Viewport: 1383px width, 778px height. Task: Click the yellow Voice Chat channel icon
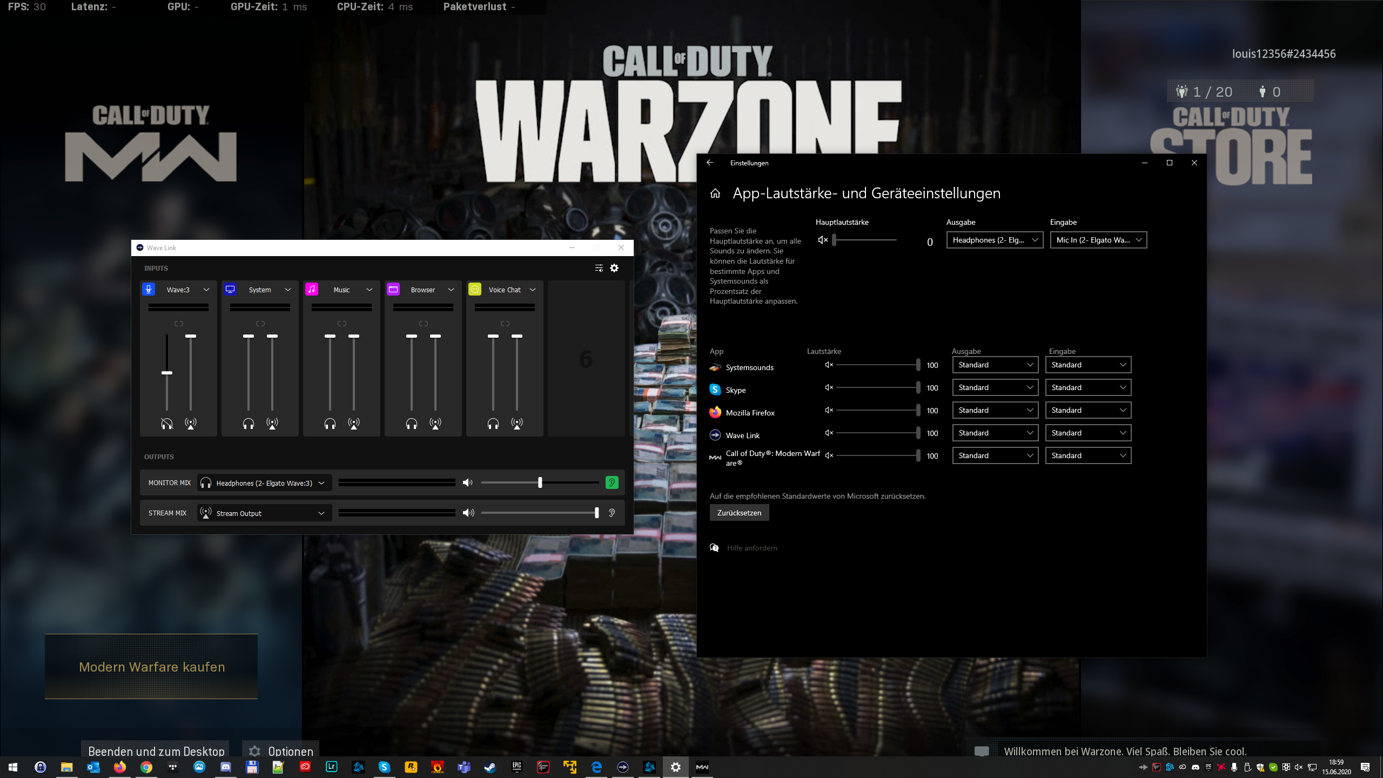tap(475, 290)
